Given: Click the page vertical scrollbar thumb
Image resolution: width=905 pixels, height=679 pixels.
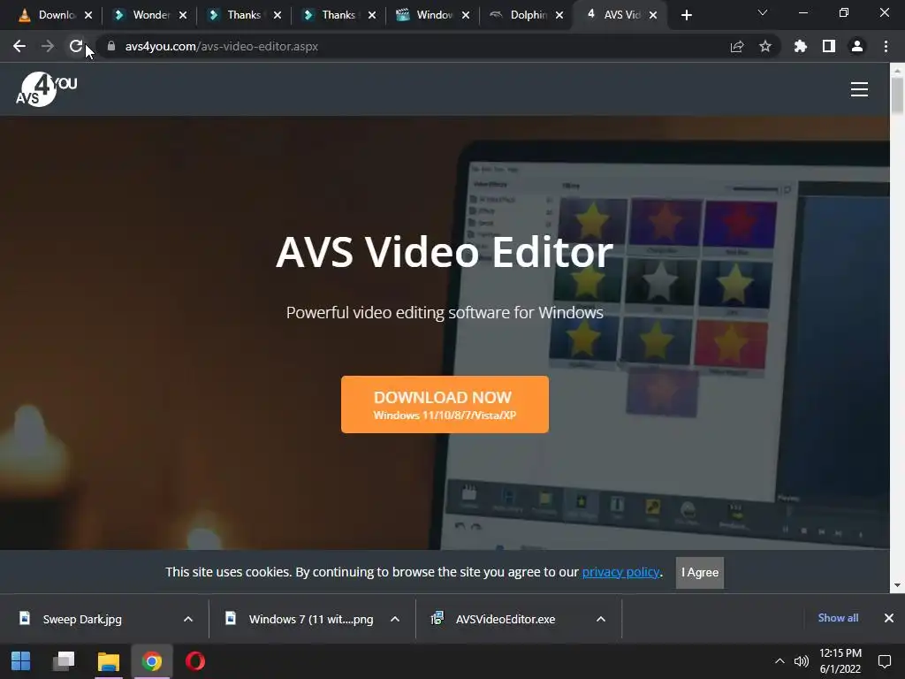Looking at the screenshot, I should 897,95.
